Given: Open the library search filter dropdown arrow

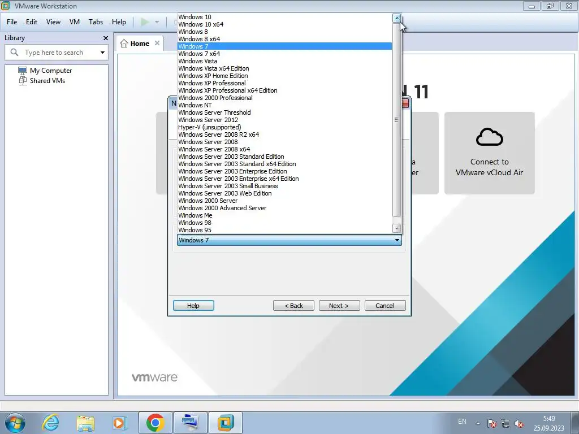Looking at the screenshot, I should point(102,53).
